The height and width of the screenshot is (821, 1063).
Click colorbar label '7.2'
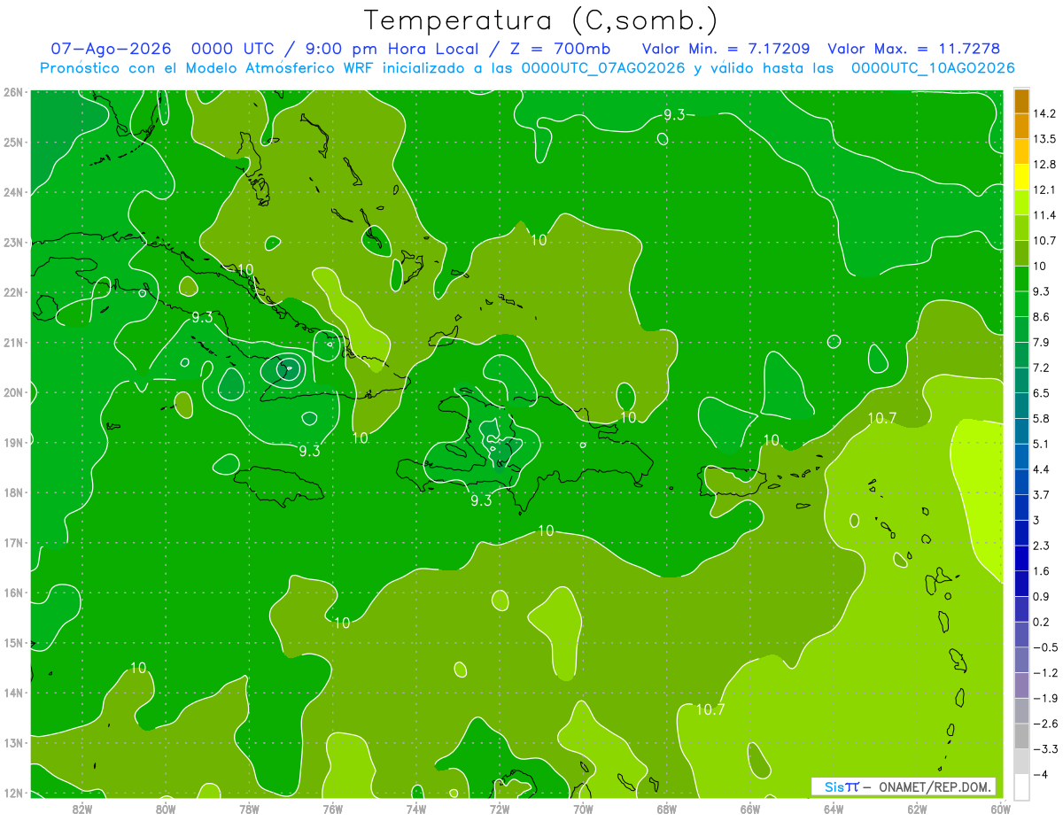1042,368
